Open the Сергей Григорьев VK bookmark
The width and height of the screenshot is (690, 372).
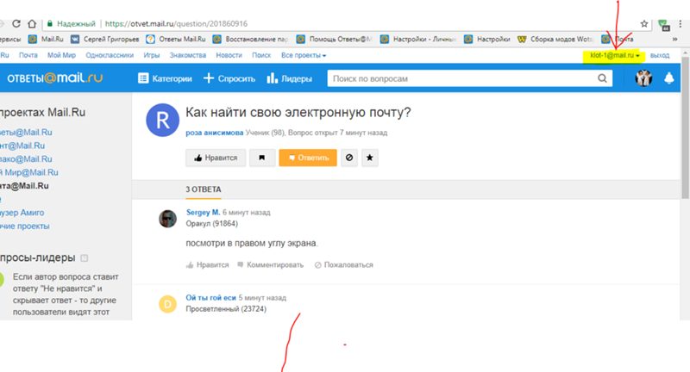click(x=105, y=39)
